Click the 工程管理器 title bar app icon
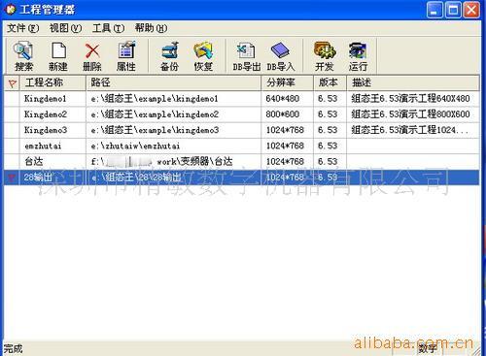This screenshot has height=356, width=486. [x=11, y=9]
